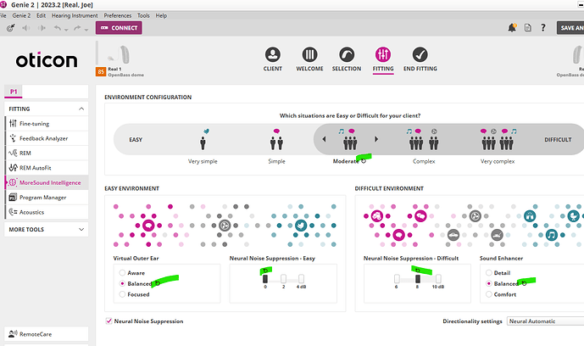Set Easy noise suppression to 2 dB

click(283, 279)
